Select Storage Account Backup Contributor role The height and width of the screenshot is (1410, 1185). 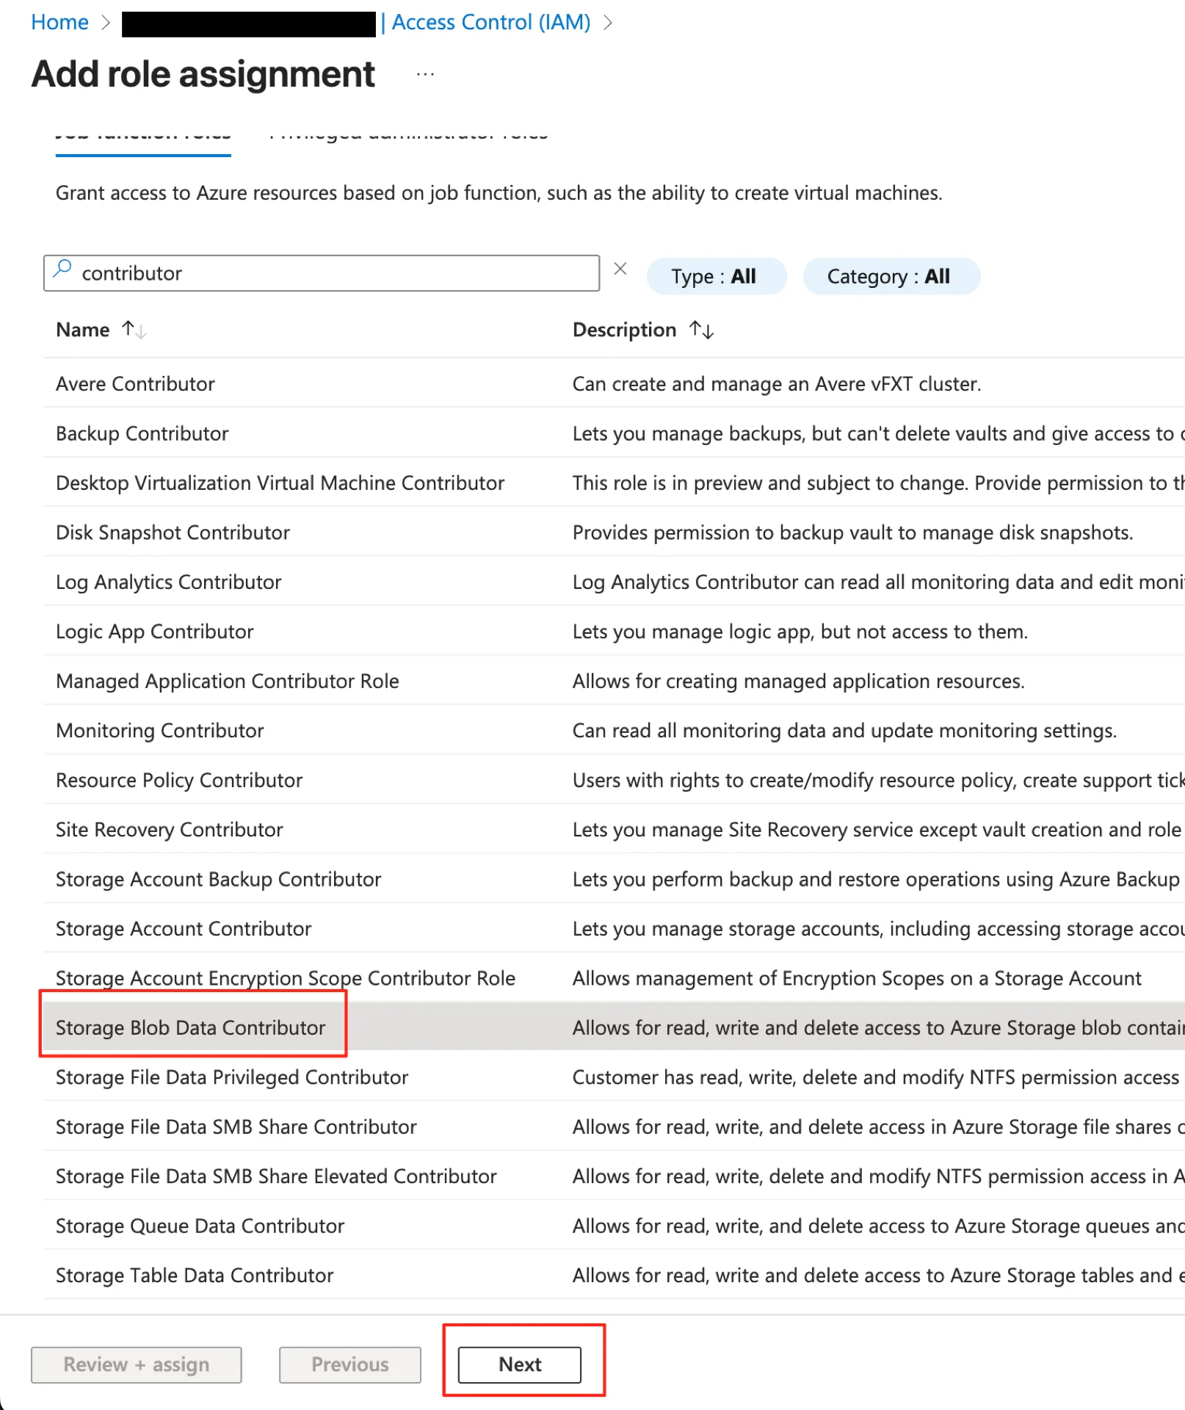tap(218, 879)
